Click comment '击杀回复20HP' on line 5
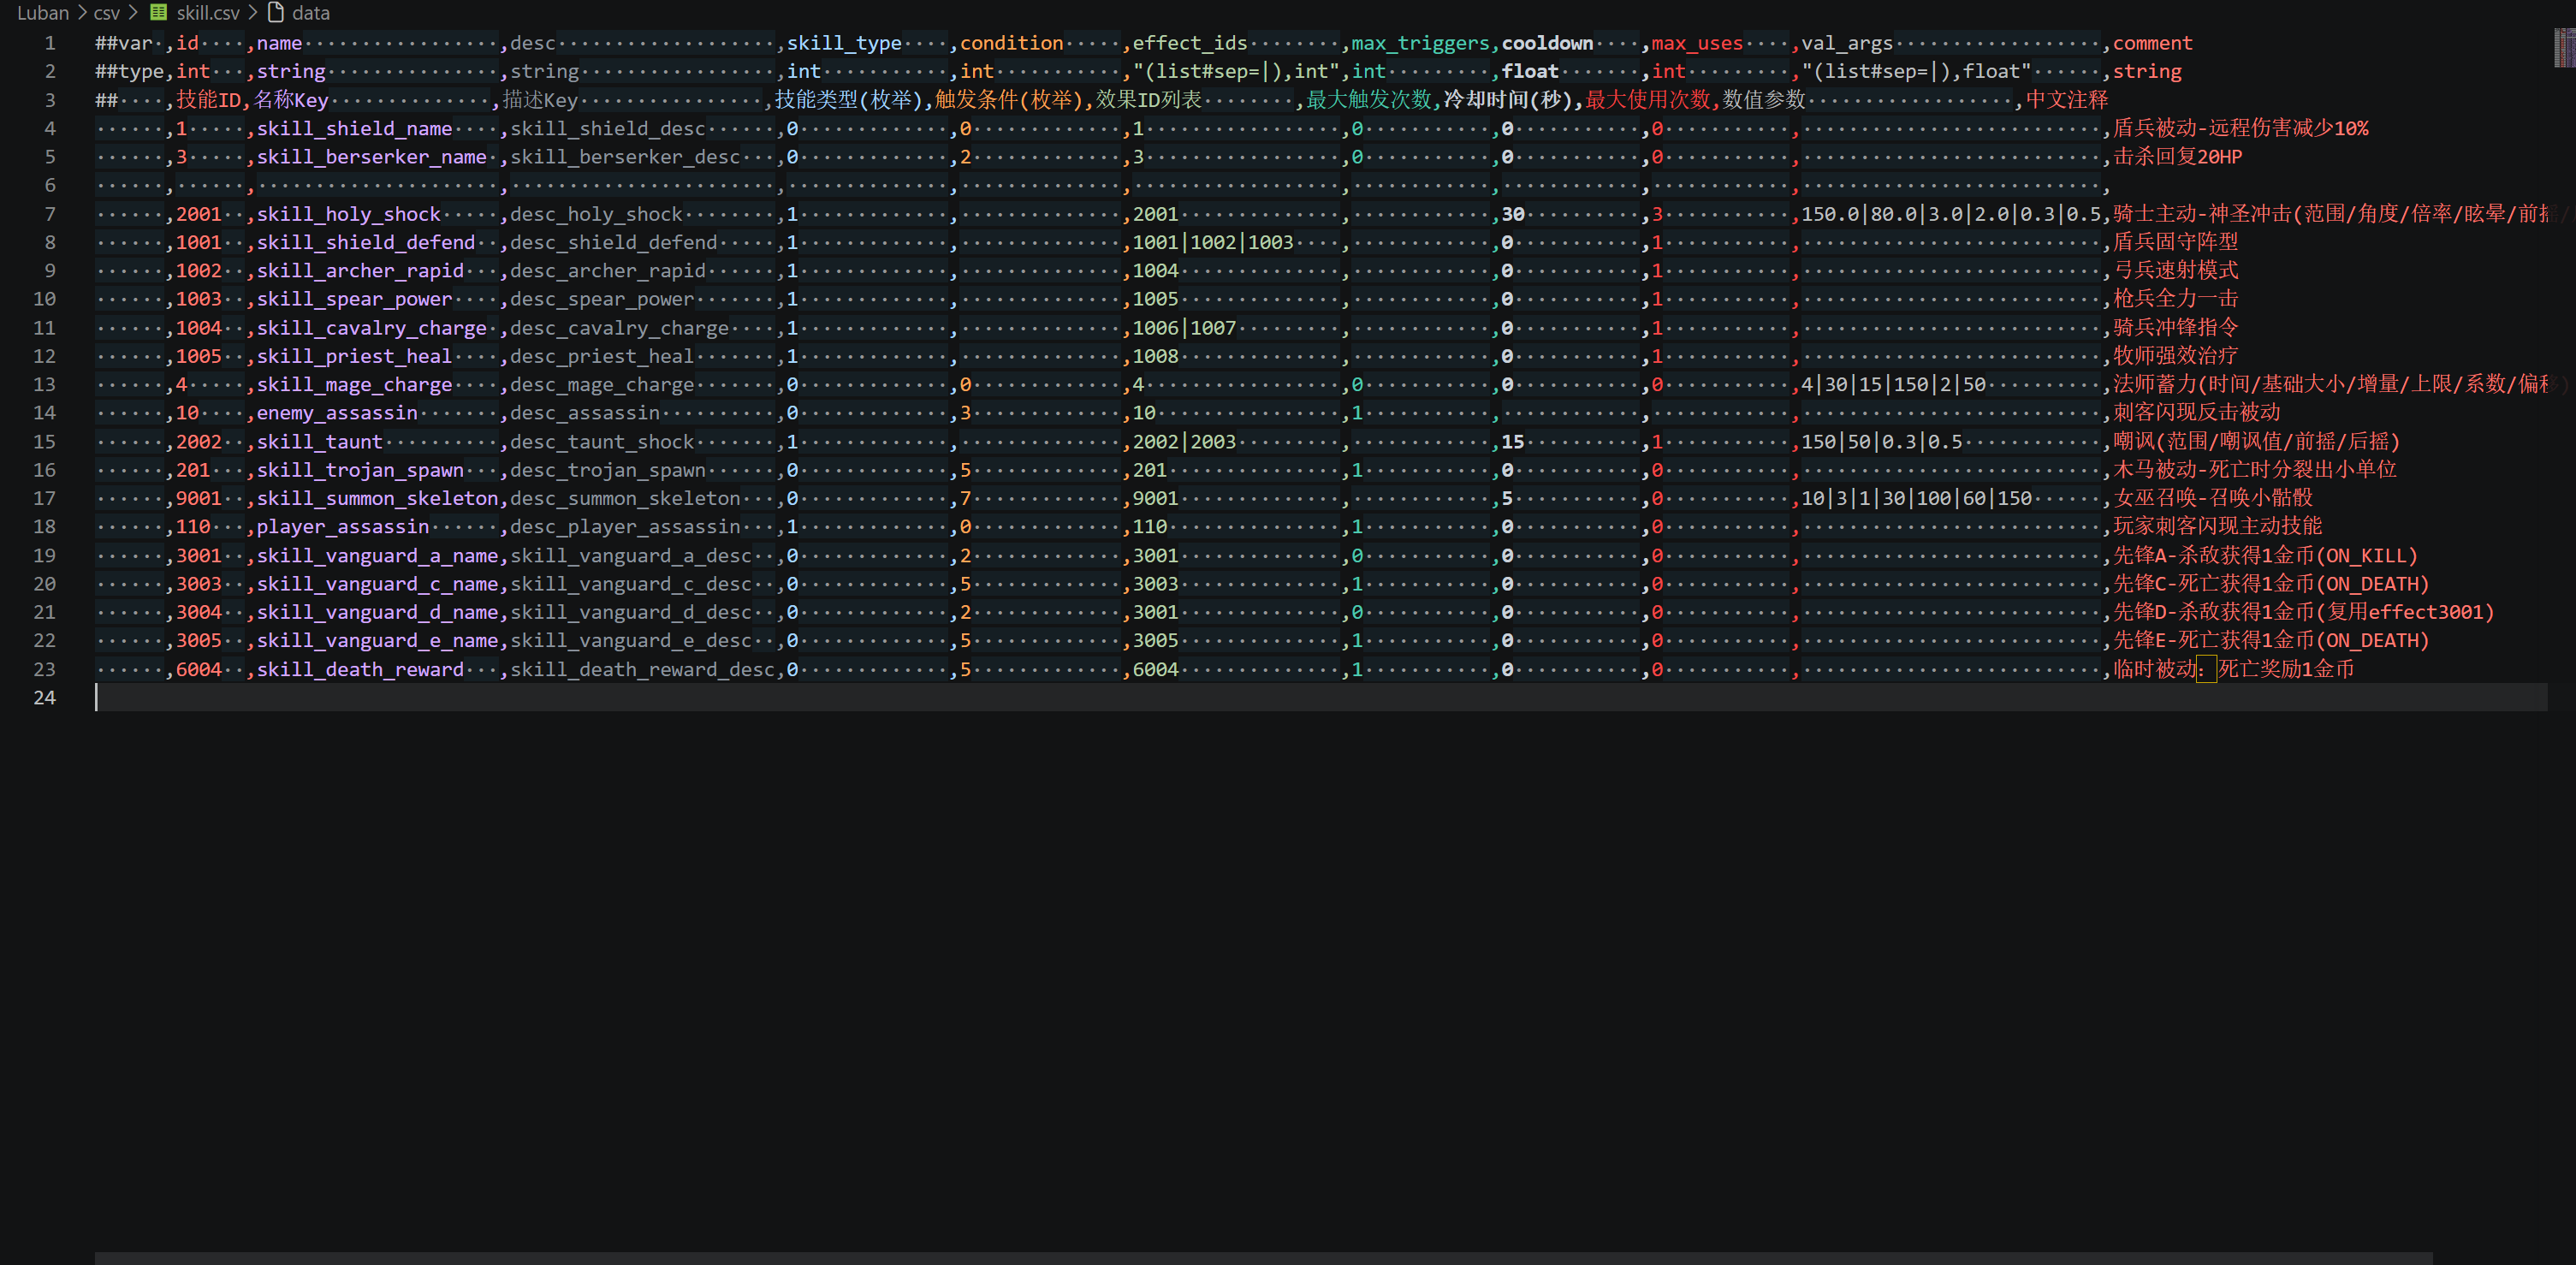Viewport: 2576px width, 1265px height. [2178, 157]
